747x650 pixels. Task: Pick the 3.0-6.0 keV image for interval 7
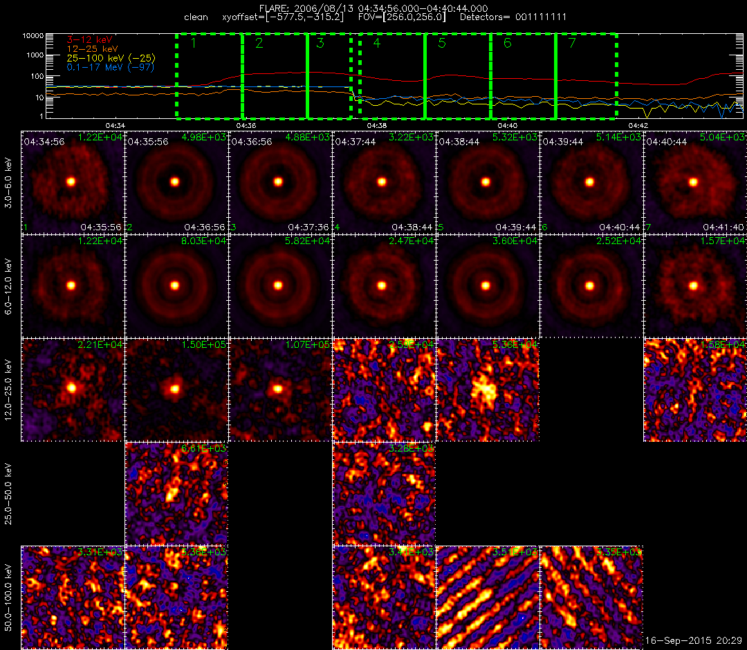(696, 183)
